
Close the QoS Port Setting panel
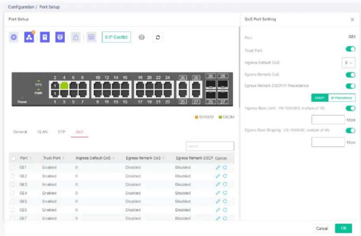(352, 20)
